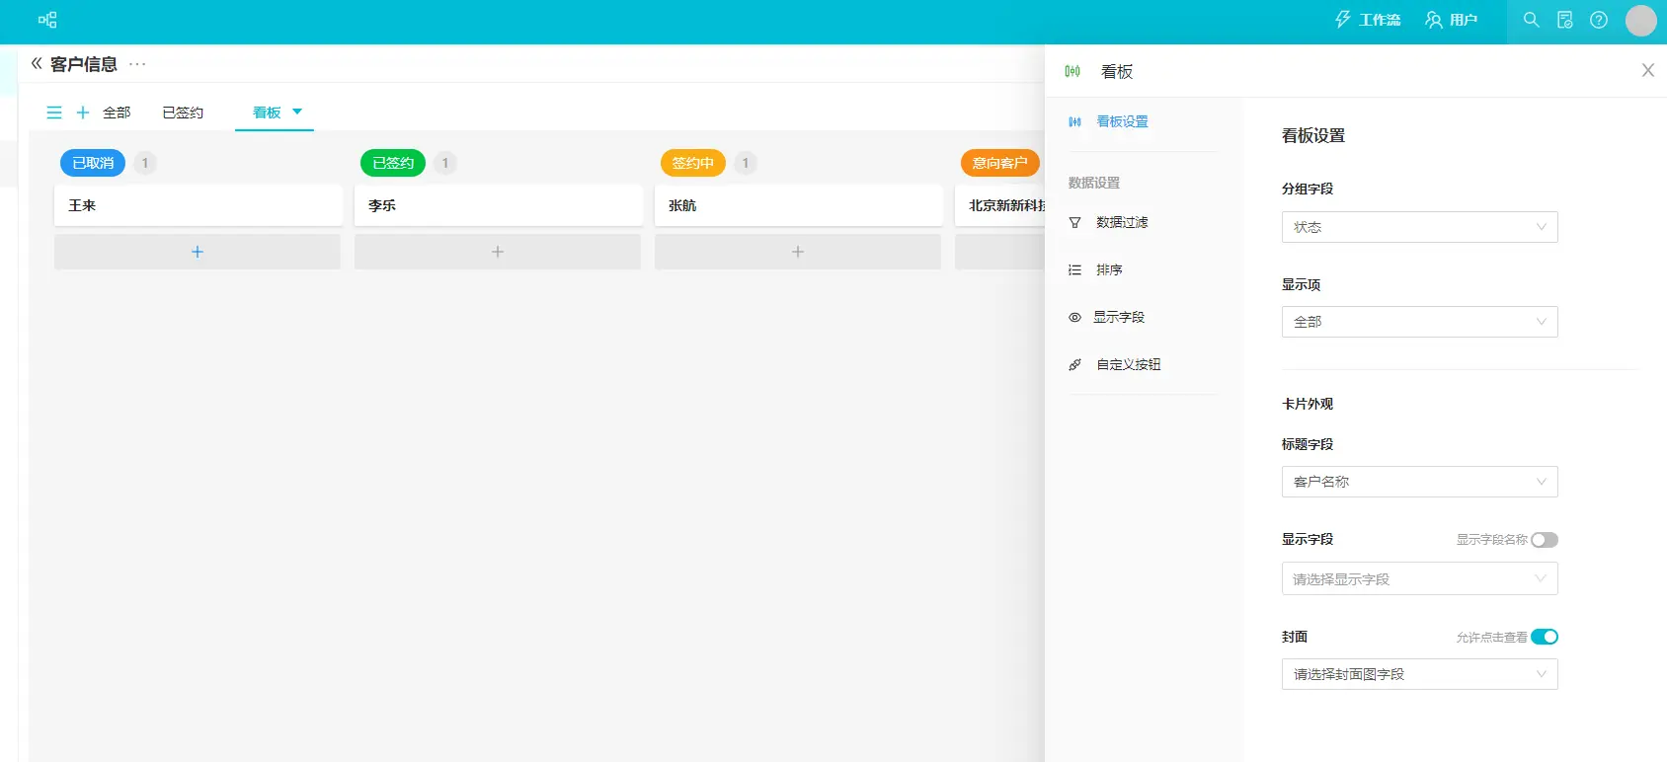This screenshot has height=762, width=1667.
Task: Open the 王来 card
Action: click(198, 205)
